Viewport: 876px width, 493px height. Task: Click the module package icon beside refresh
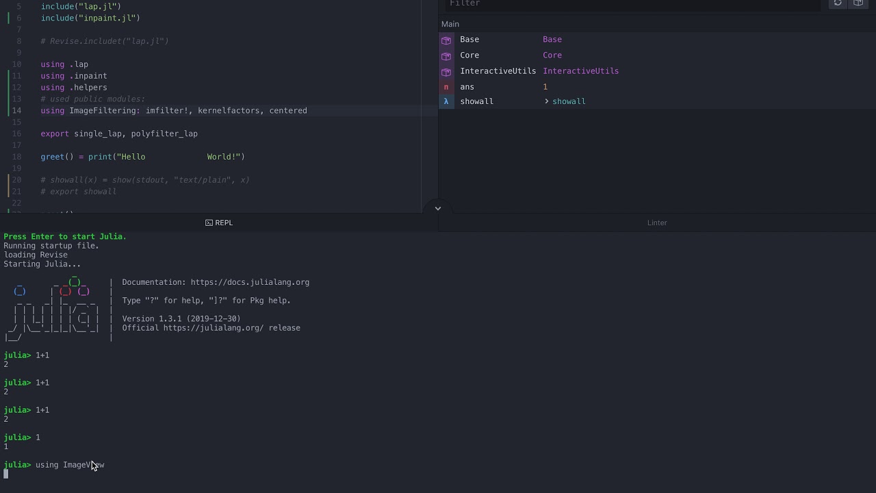point(858,3)
